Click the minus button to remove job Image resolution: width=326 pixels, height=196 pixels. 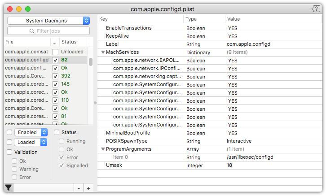pyautogui.click(x=79, y=188)
